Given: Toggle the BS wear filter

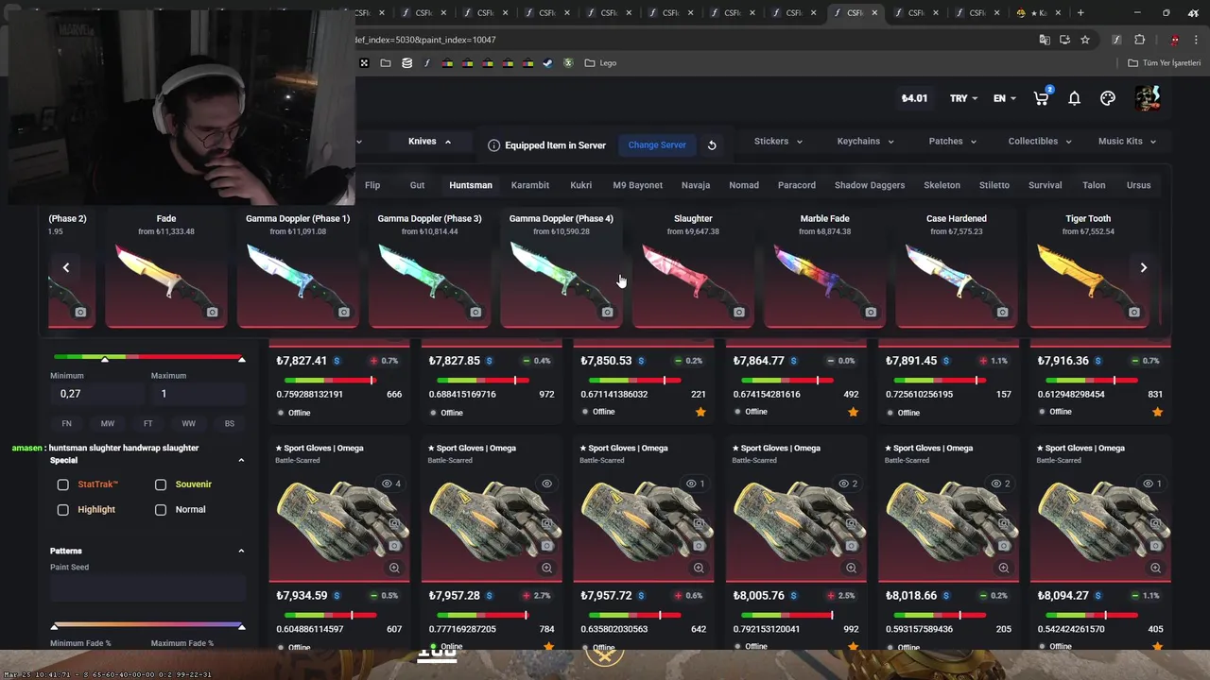Looking at the screenshot, I should 230,423.
